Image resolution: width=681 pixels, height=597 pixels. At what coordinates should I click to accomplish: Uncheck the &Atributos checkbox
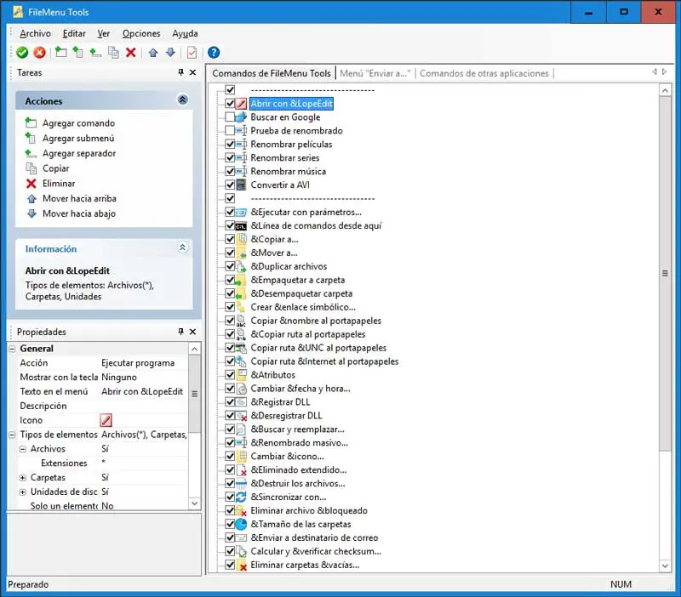(230, 375)
